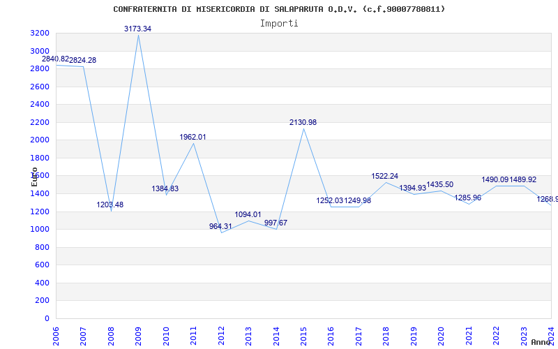Click the y-axis value 200
The image size is (558, 349).
(42, 301)
